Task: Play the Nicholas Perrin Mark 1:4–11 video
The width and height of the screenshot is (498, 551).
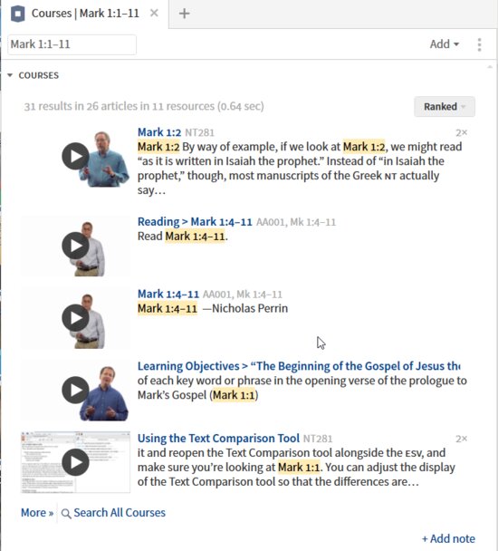Action: pyautogui.click(x=75, y=318)
